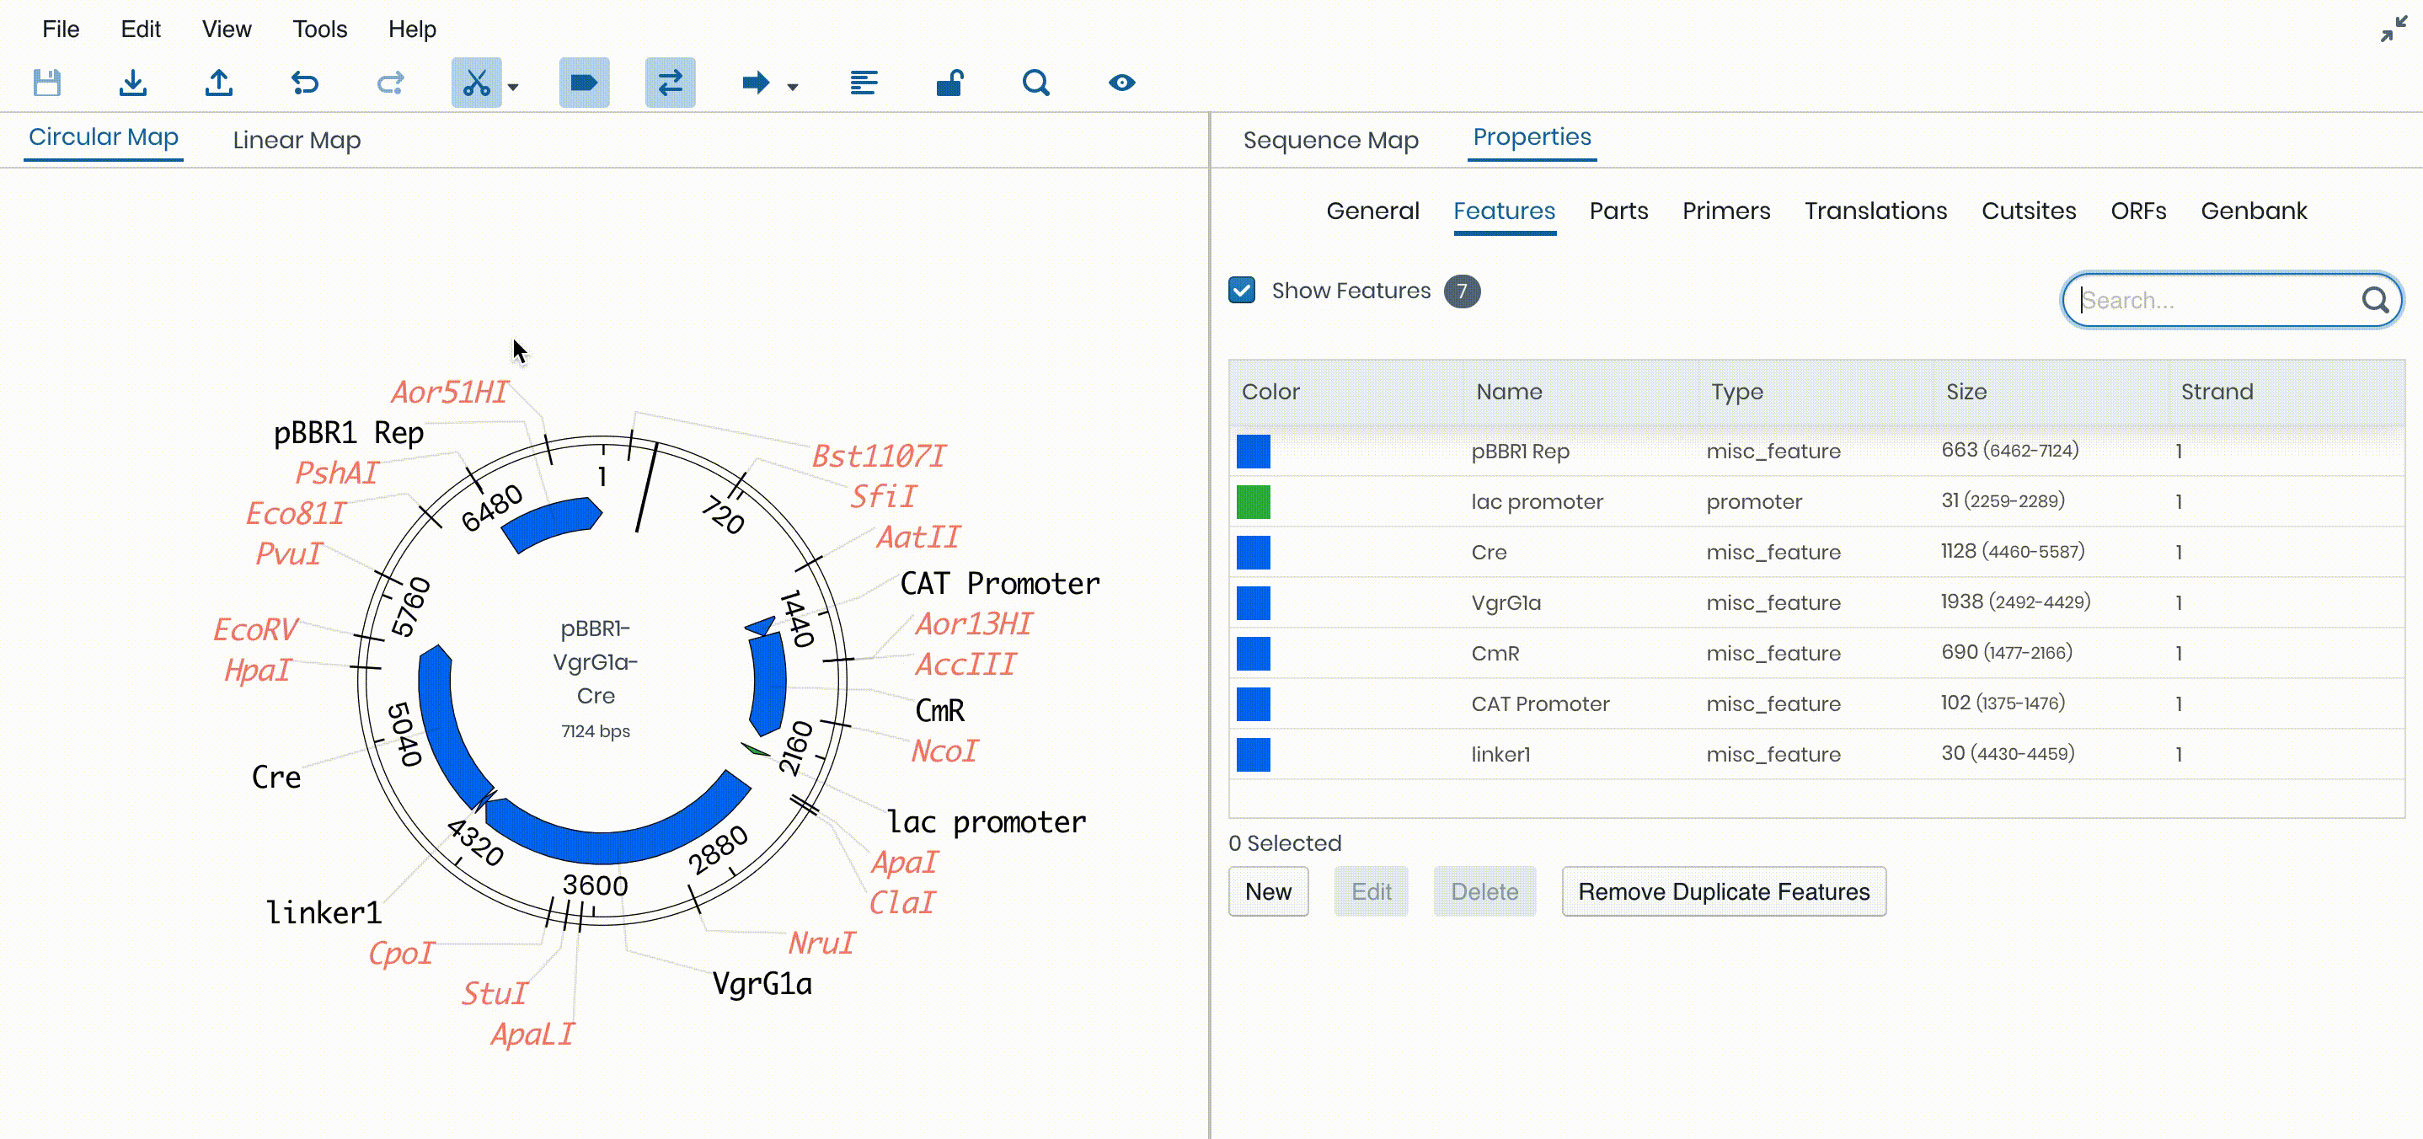Viewport: 2423px width, 1139px height.
Task: Open the Cutsites properties tab
Action: point(2028,211)
